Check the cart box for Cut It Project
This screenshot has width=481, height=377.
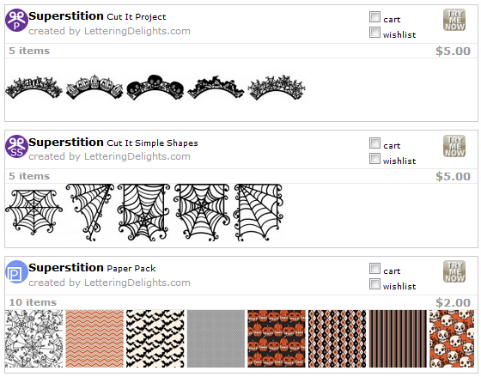pos(374,17)
